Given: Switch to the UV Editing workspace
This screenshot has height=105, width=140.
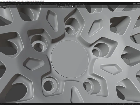Looking at the screenshot, I should tap(24, 4).
